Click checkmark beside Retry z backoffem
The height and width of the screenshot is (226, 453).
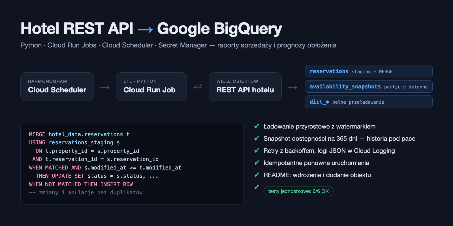(x=257, y=151)
